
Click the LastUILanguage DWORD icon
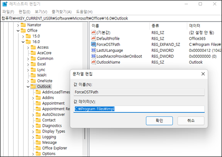94,50
